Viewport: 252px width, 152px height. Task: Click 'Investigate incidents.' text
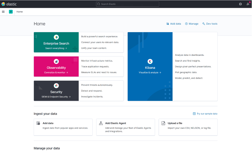(92, 97)
